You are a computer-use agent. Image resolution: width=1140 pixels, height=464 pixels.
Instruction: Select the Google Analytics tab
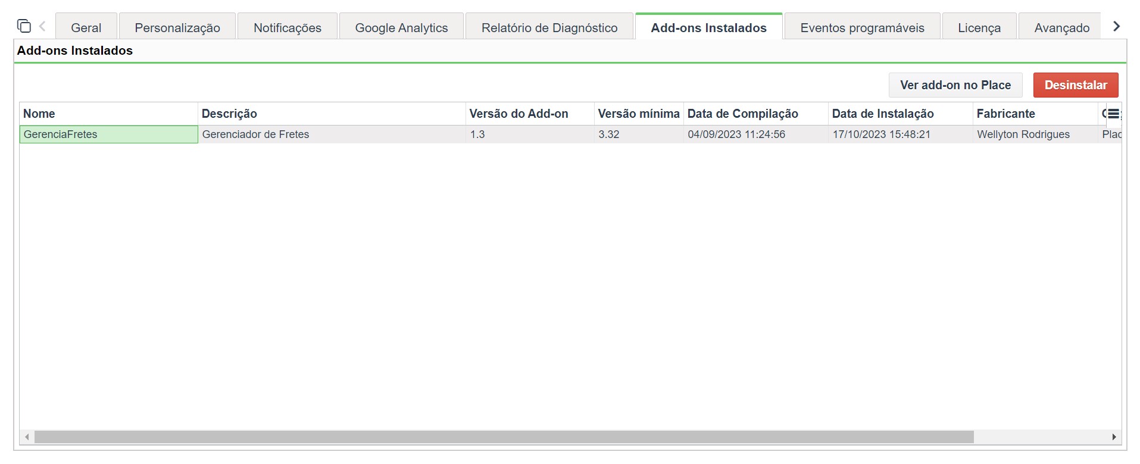pyautogui.click(x=401, y=27)
